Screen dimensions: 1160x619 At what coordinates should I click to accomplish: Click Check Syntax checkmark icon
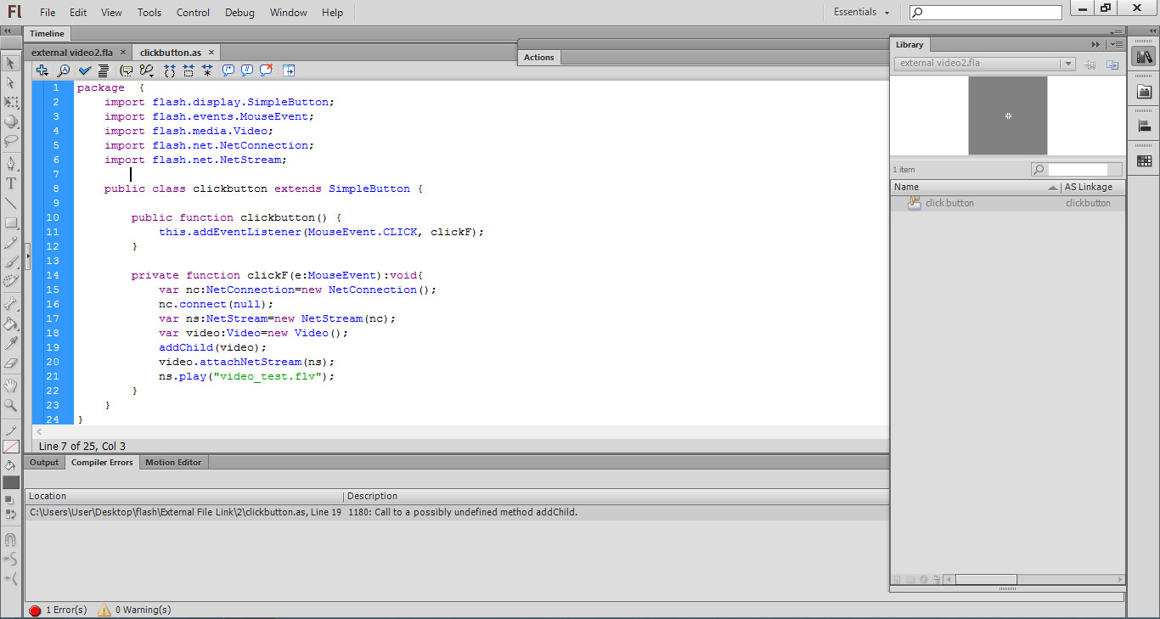[x=85, y=70]
